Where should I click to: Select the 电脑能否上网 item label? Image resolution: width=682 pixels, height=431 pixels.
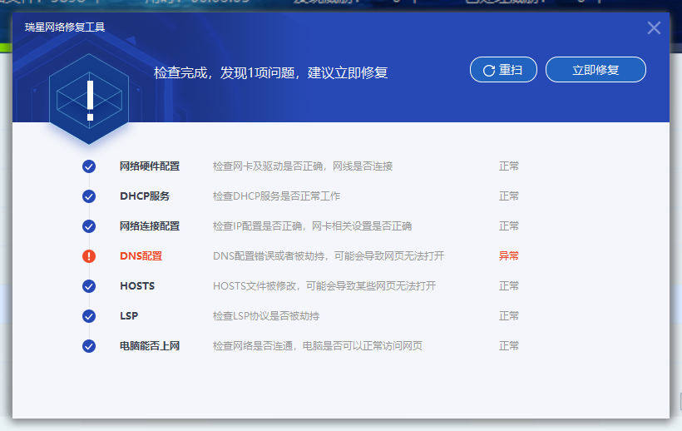click(x=150, y=346)
